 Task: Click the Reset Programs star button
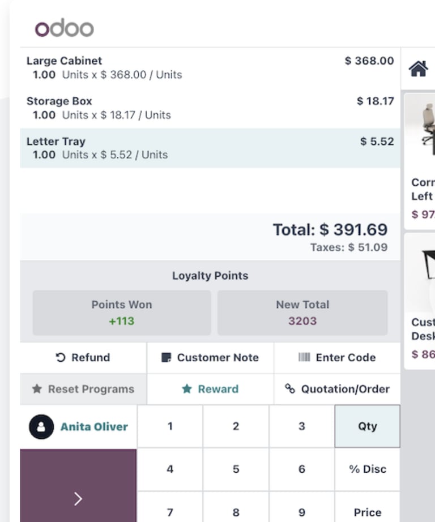[83, 389]
